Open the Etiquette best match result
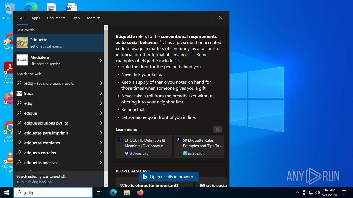Screen dimensions: 353x198 (x=58, y=43)
